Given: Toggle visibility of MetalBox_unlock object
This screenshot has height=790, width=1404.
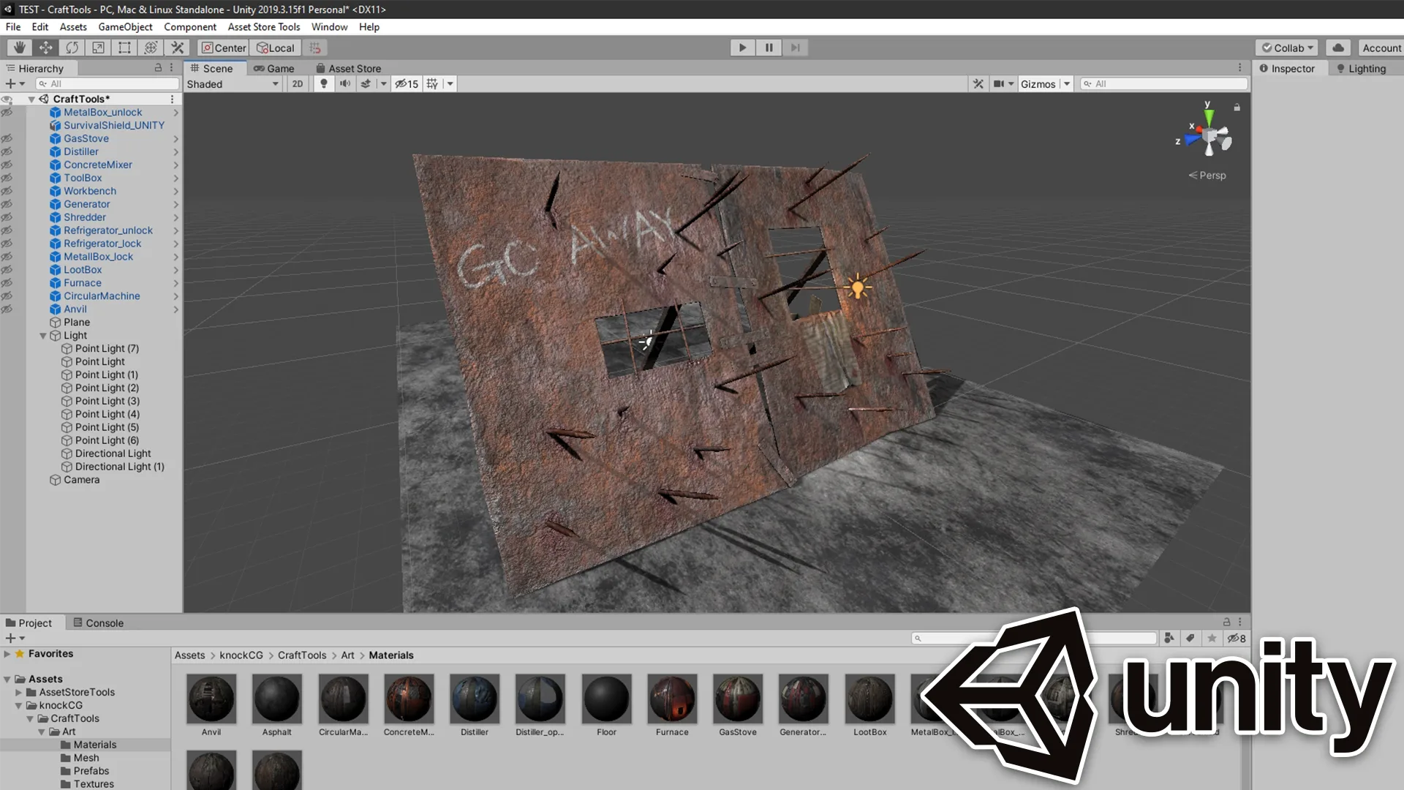Looking at the screenshot, I should [7, 113].
